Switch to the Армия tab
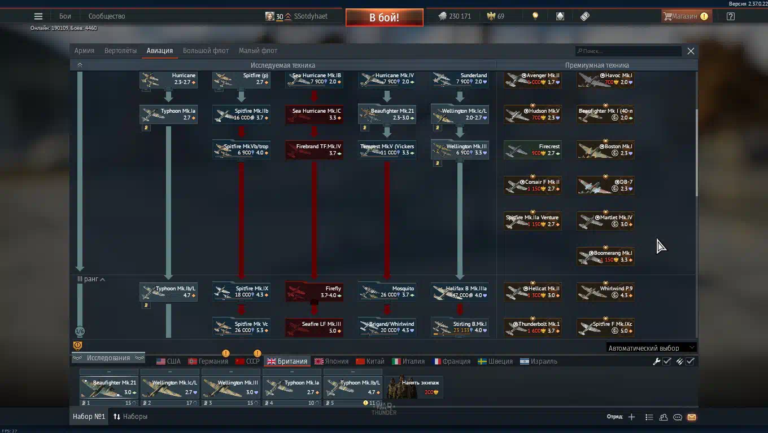768x433 pixels. (x=84, y=51)
